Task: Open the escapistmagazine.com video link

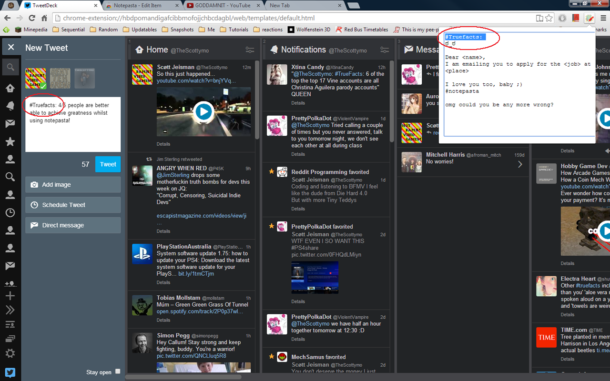Action: coord(202,216)
